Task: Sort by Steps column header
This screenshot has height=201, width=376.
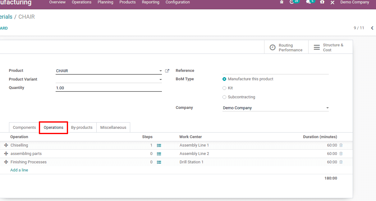Action: [x=147, y=137]
